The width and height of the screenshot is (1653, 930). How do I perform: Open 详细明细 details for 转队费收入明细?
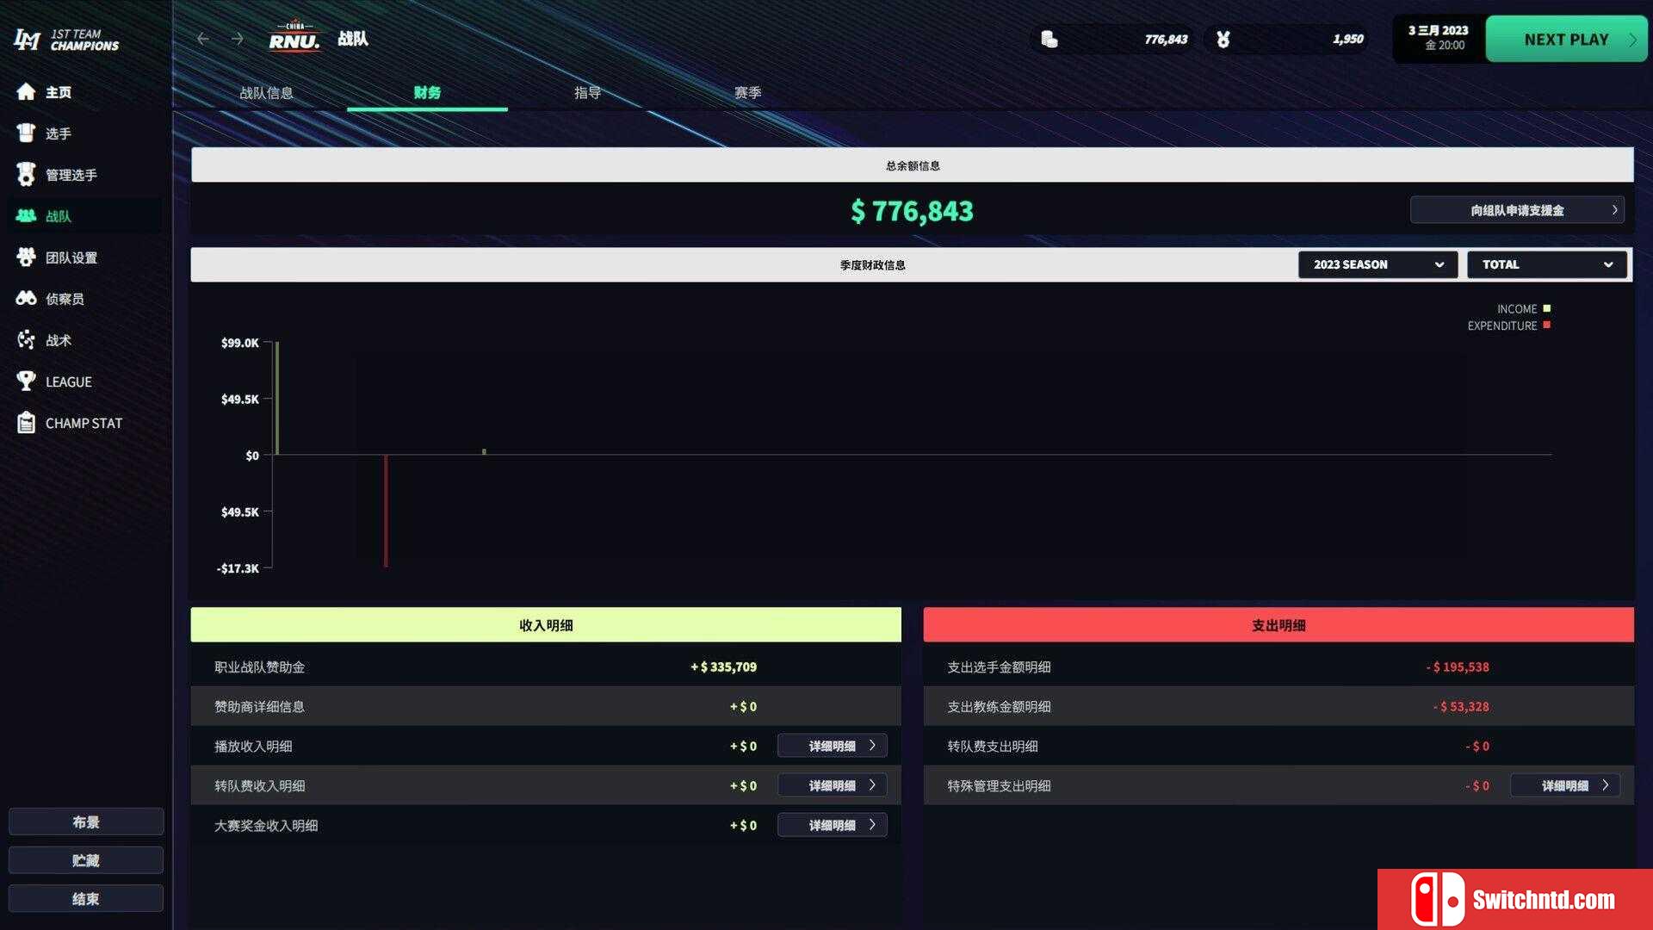pos(832,785)
